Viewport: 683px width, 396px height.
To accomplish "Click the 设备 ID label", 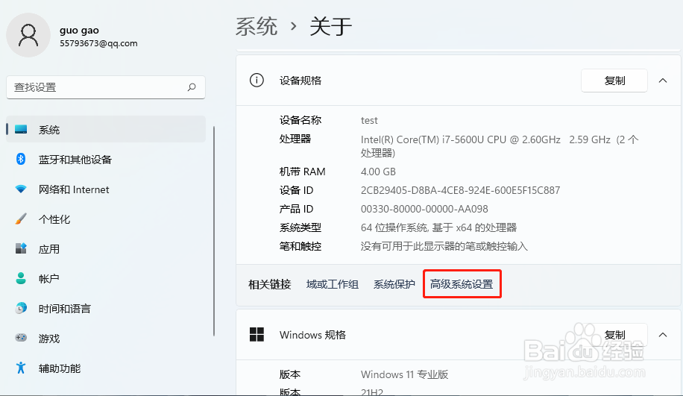I will (x=296, y=190).
